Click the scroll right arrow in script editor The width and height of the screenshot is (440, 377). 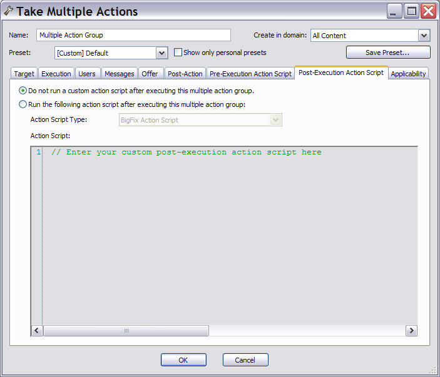(x=411, y=331)
